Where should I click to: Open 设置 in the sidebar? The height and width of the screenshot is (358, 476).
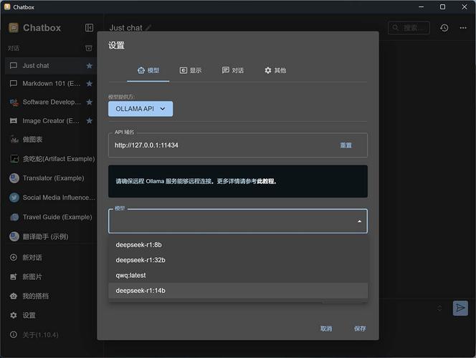(50, 315)
